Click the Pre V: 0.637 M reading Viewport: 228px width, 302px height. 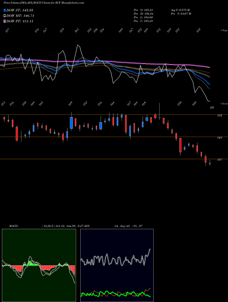[181, 14]
